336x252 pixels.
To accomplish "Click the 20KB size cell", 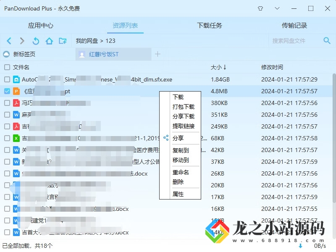I will (x=217, y=185).
